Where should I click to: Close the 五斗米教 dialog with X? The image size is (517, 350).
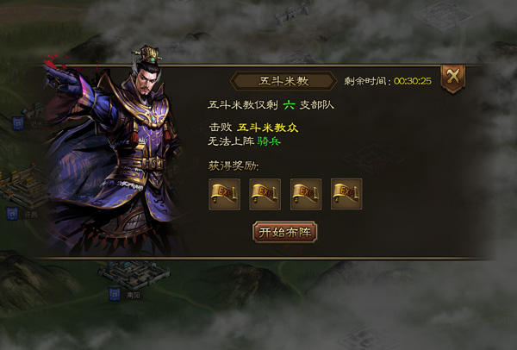(x=453, y=78)
